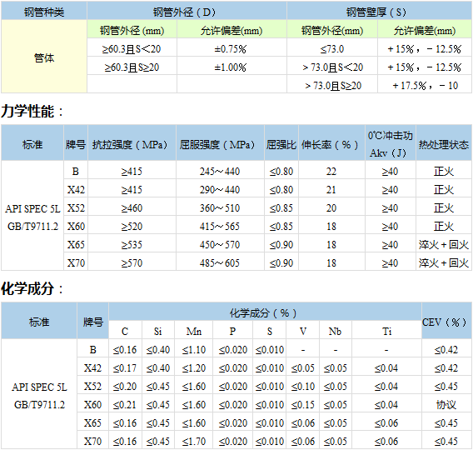Select the 钢管壁厚（S）header cell
473x450 pixels.
click(x=379, y=12)
